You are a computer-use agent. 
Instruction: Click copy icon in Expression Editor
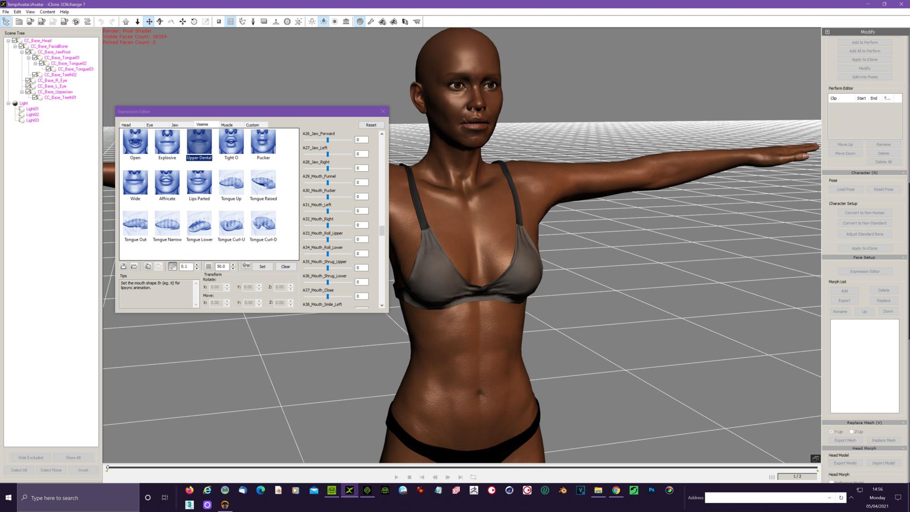[x=147, y=266]
